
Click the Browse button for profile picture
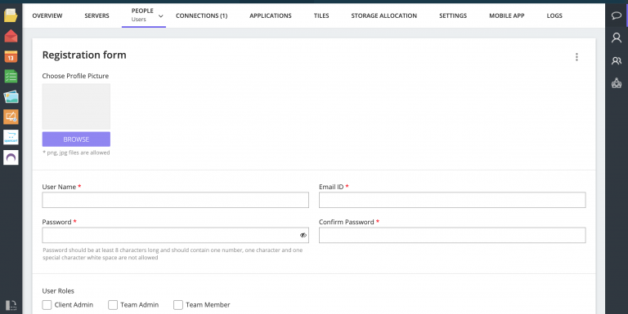click(x=76, y=139)
